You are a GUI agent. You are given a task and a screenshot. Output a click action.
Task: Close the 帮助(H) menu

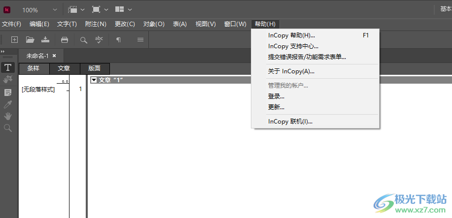click(x=265, y=24)
